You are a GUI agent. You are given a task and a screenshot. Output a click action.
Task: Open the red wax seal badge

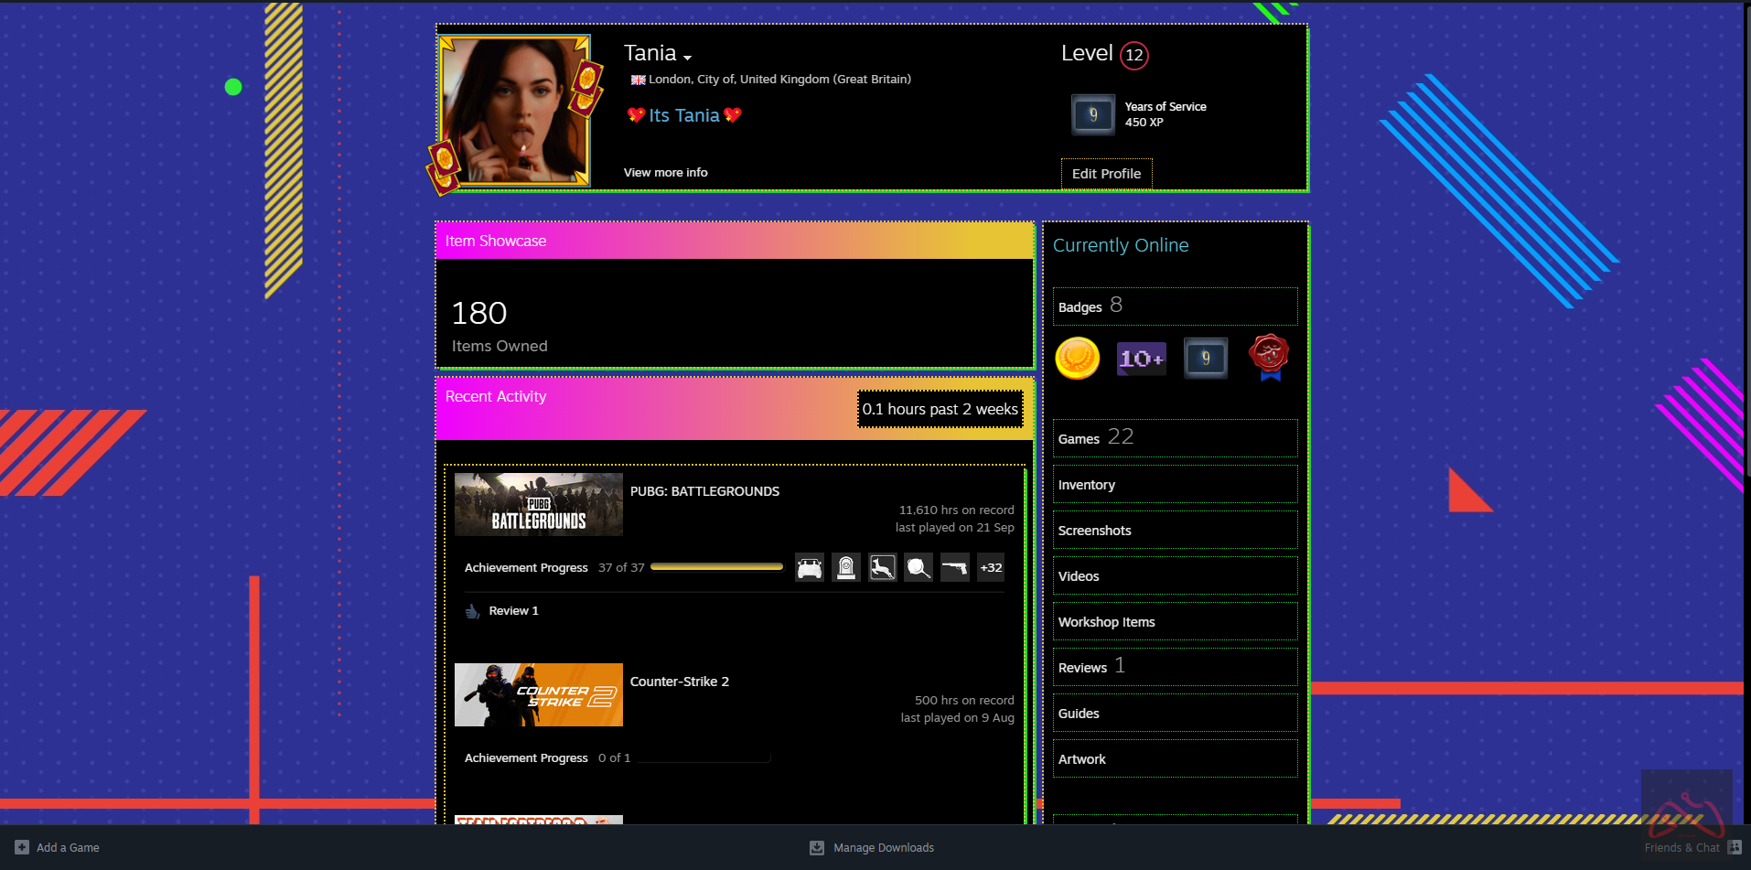point(1269,357)
